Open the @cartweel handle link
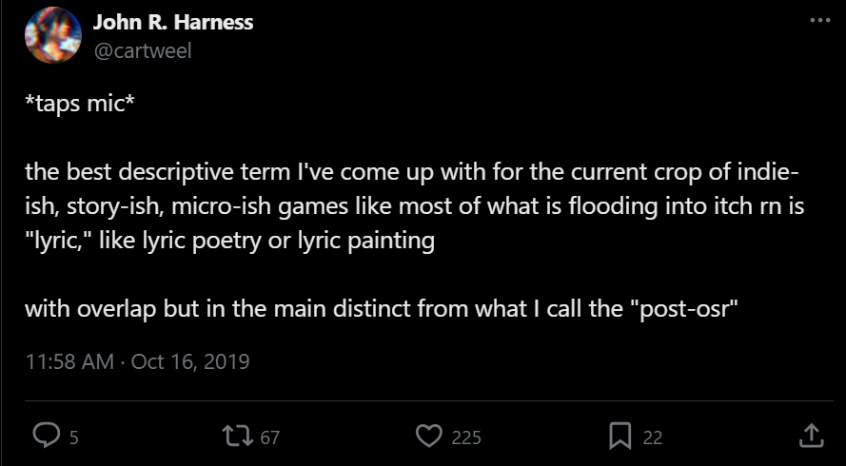 pyautogui.click(x=142, y=50)
